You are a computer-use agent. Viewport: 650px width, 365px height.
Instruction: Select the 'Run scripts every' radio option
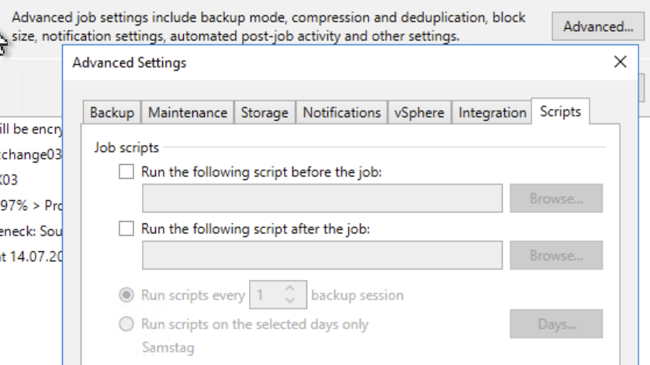pos(126,295)
